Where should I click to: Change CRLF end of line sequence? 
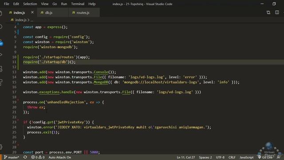[x=232, y=157]
